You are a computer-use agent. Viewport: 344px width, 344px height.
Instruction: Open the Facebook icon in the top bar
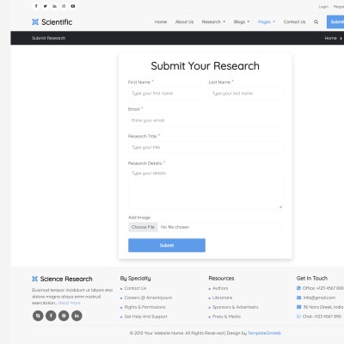[36, 6]
